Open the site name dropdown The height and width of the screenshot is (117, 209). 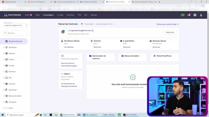pos(15,25)
